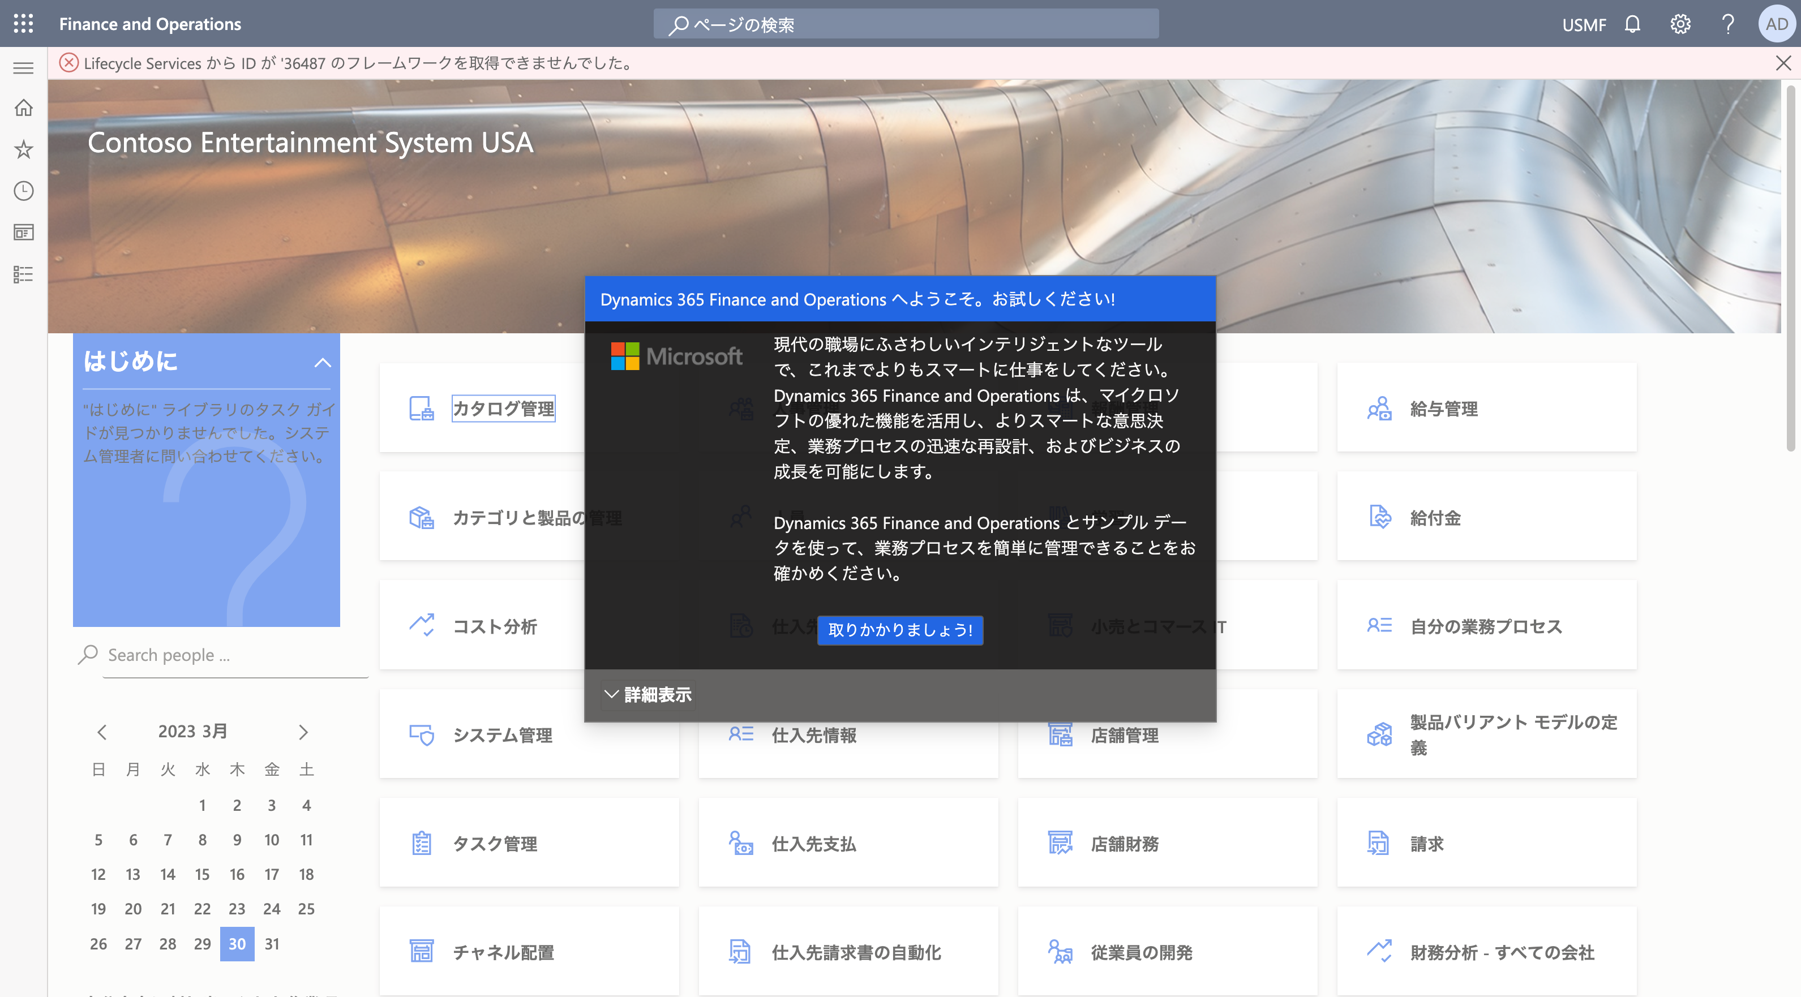Open the AD user account avatar
The image size is (1801, 997).
(1776, 24)
